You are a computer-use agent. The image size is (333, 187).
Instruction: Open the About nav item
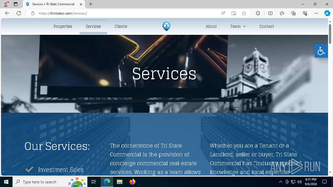(211, 26)
